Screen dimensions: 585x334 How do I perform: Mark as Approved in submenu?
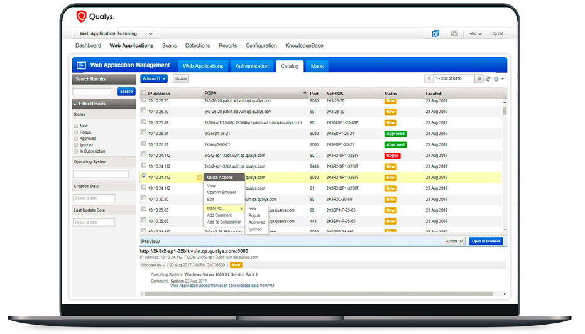(256, 222)
